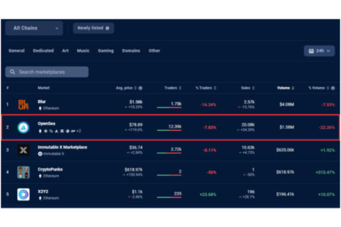This screenshot has width=341, height=227.
Task: Switch to the Gaming category tab
Action: tap(106, 51)
